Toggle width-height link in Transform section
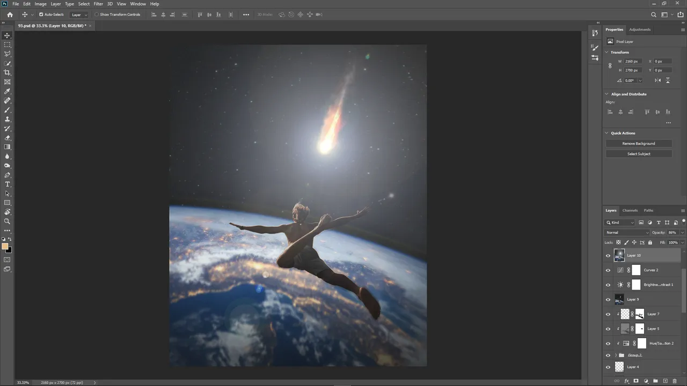 [610, 65]
